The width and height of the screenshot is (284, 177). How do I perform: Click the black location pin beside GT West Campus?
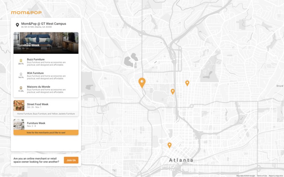click(x=17, y=25)
